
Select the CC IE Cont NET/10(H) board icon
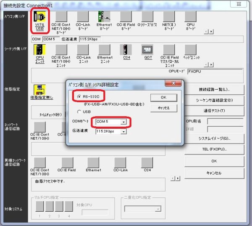(x=61, y=16)
